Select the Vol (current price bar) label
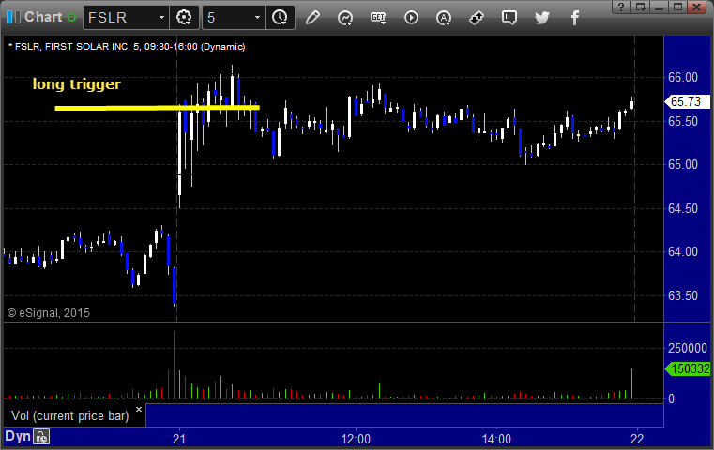Screen dimensions: 714x450 click(x=70, y=416)
